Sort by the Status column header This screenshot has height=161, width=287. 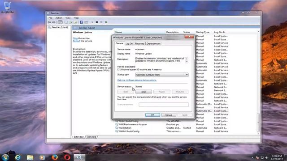tap(187, 32)
